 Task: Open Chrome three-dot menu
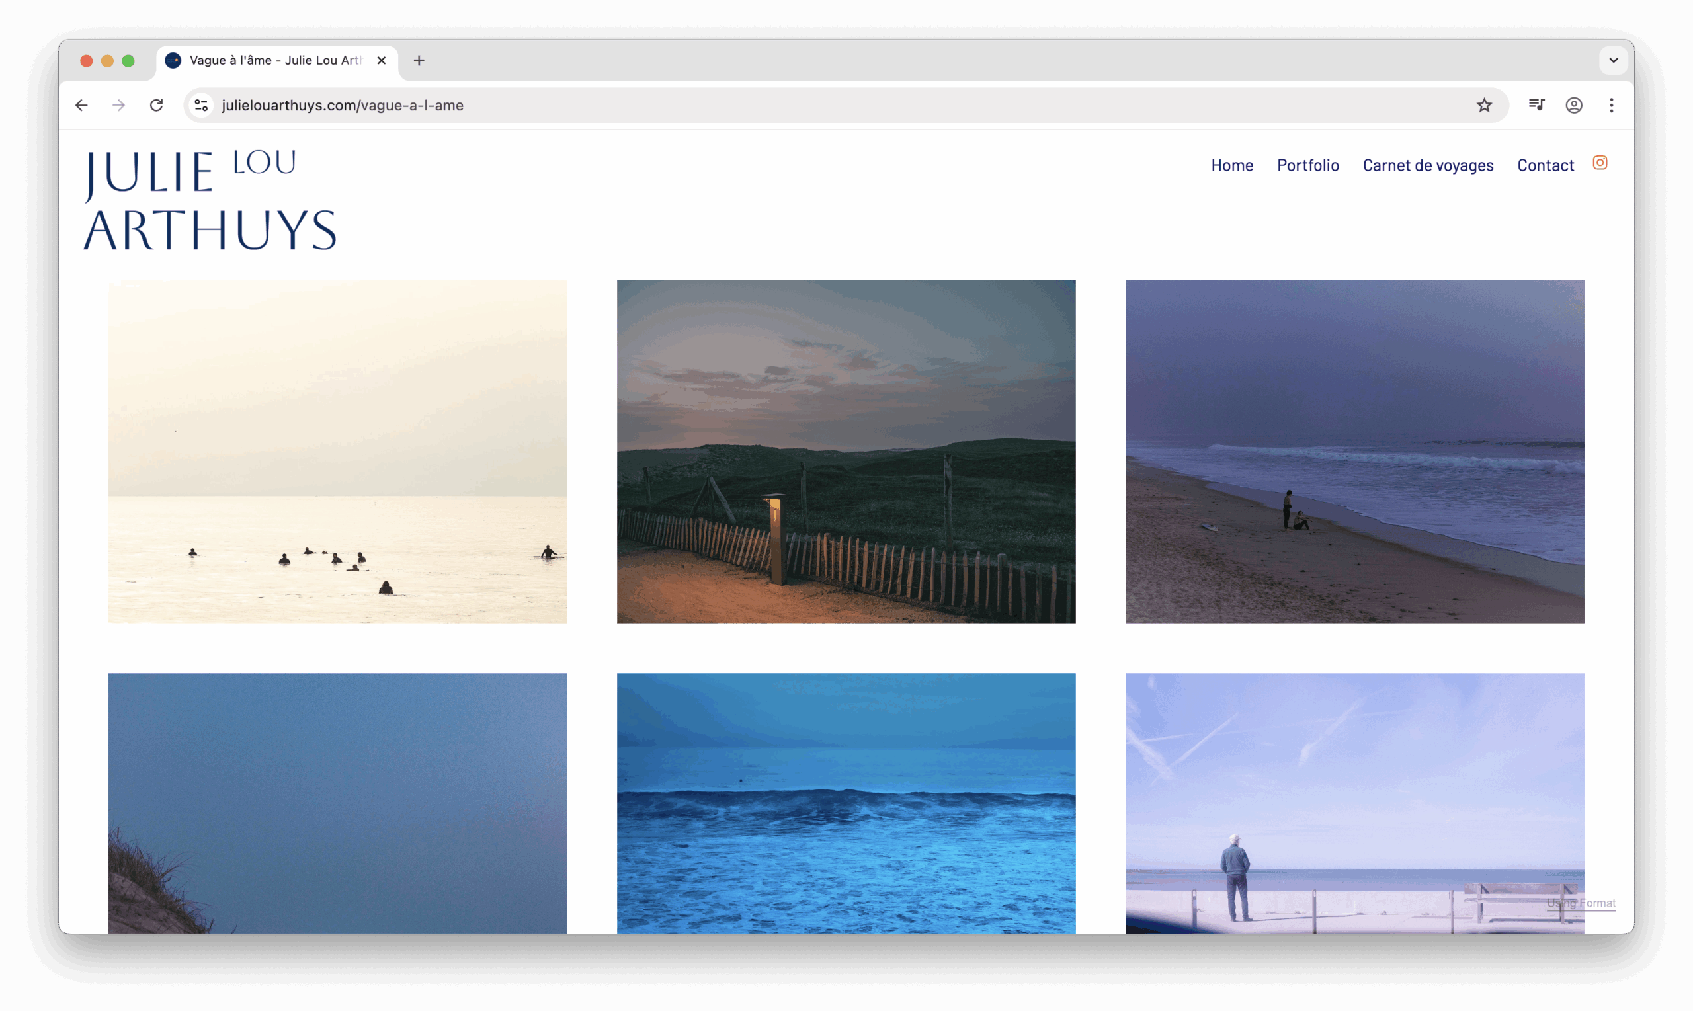click(x=1611, y=106)
